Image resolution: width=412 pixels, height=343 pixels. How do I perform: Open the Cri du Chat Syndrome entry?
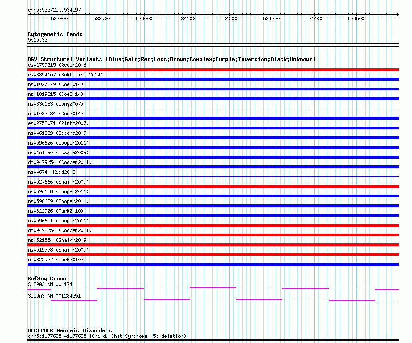pyautogui.click(x=107, y=336)
